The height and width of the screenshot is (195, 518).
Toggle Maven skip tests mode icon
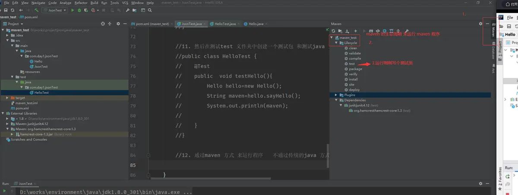coord(385,31)
